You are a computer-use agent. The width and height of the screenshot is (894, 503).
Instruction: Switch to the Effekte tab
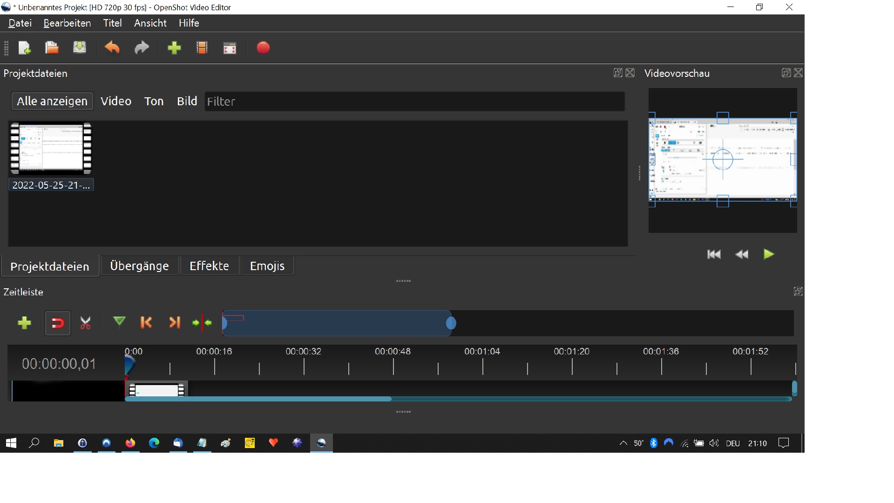coord(209,266)
